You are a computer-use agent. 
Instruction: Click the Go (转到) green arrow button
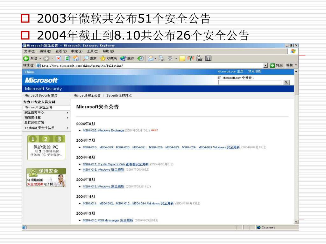pyautogui.click(x=276, y=65)
